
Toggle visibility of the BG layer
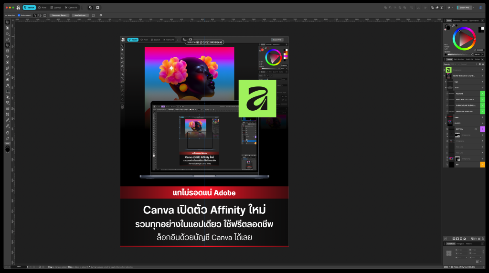(x=482, y=165)
